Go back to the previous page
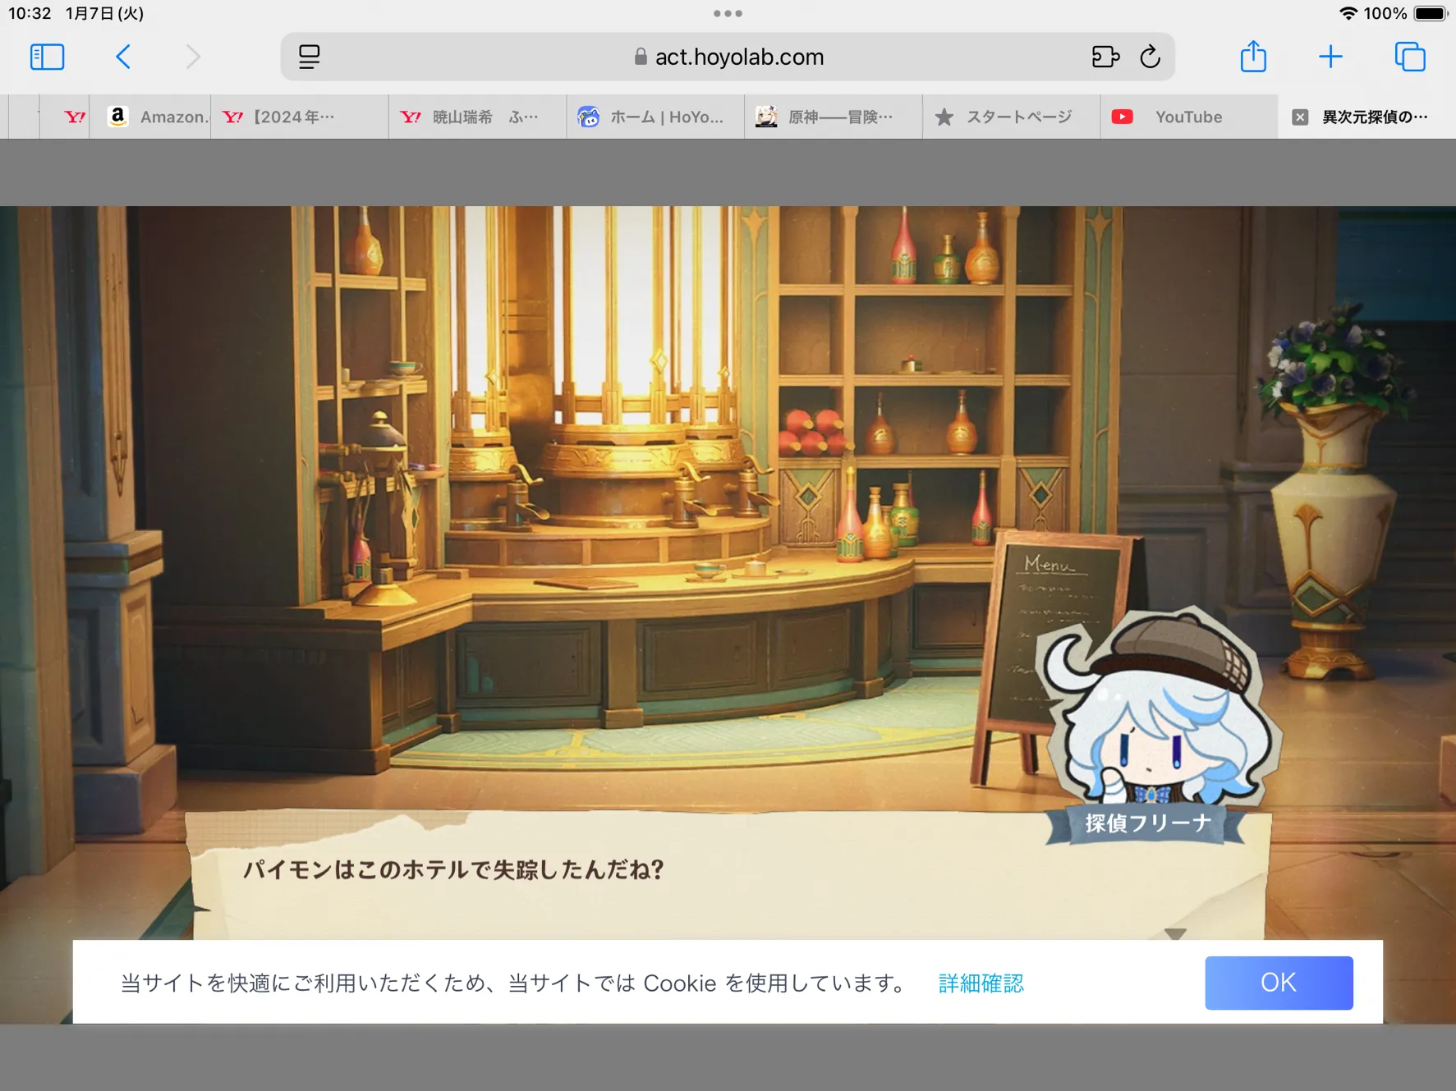This screenshot has width=1456, height=1091. (x=123, y=57)
